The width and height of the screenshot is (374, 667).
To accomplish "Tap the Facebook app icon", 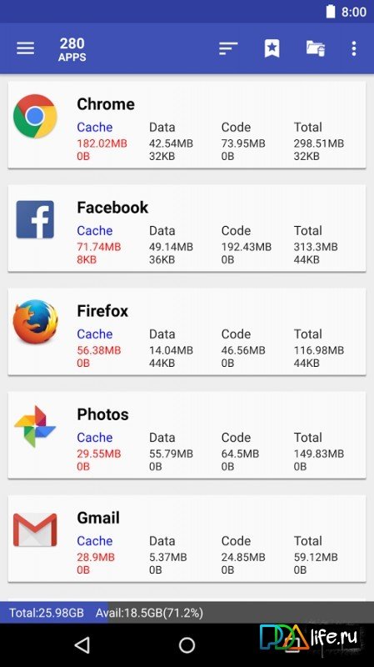I will click(35, 219).
